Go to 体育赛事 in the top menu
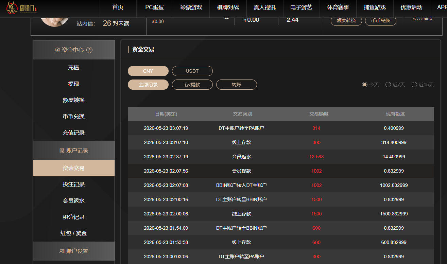The width and height of the screenshot is (447, 264). [x=338, y=7]
